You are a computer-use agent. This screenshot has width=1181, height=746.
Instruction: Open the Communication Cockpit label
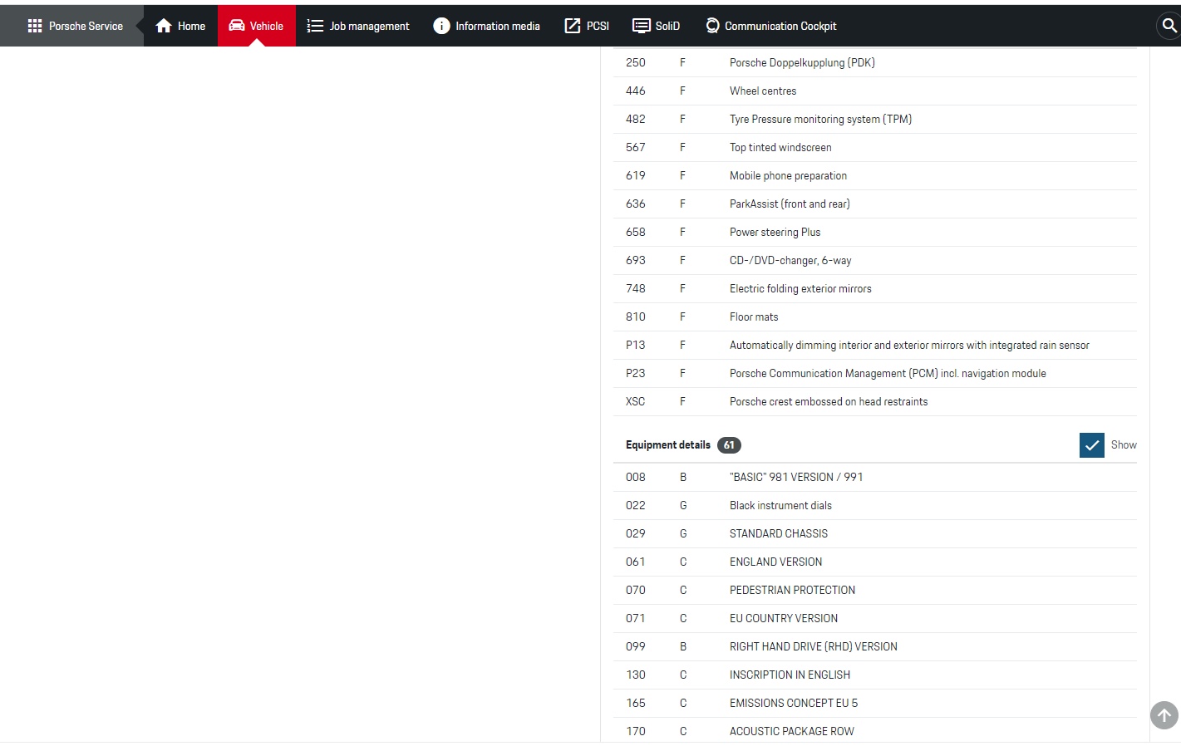click(x=780, y=26)
